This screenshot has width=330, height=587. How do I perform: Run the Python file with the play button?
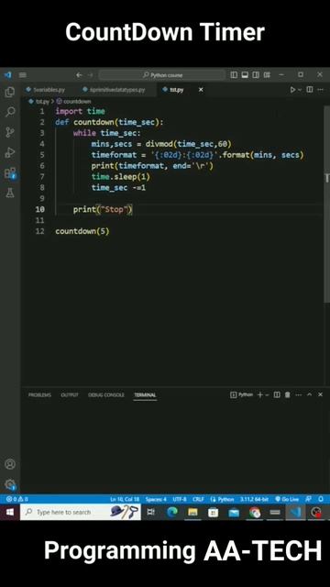pos(292,90)
